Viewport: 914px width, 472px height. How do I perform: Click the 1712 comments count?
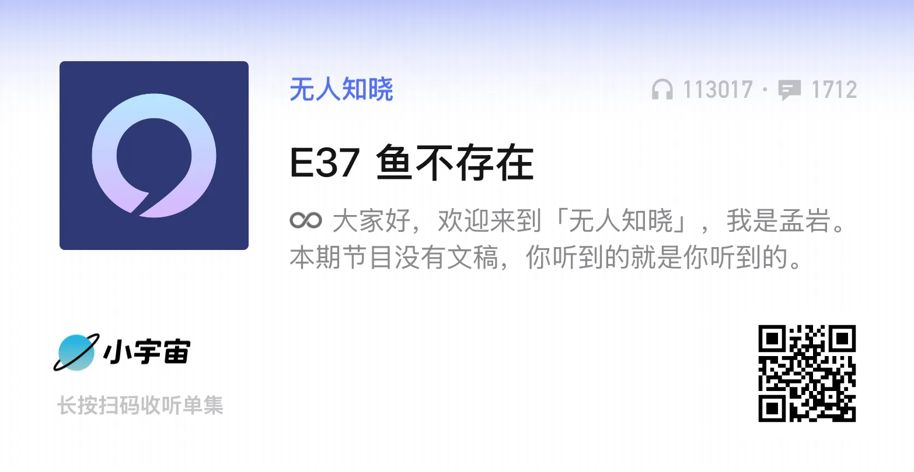[x=834, y=90]
